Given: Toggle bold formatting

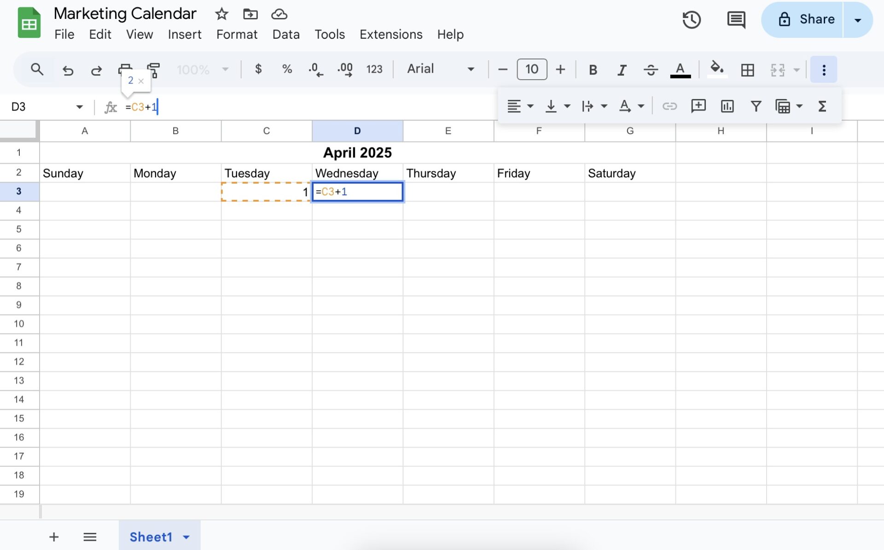Looking at the screenshot, I should point(593,70).
